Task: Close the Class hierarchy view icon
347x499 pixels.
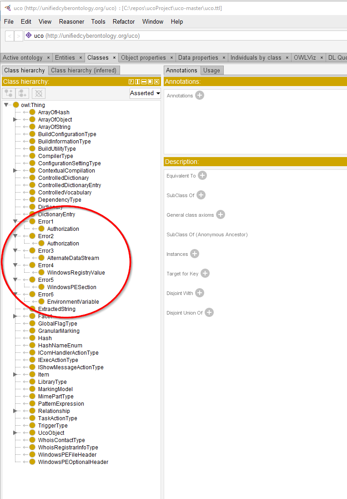Action: tap(156, 82)
